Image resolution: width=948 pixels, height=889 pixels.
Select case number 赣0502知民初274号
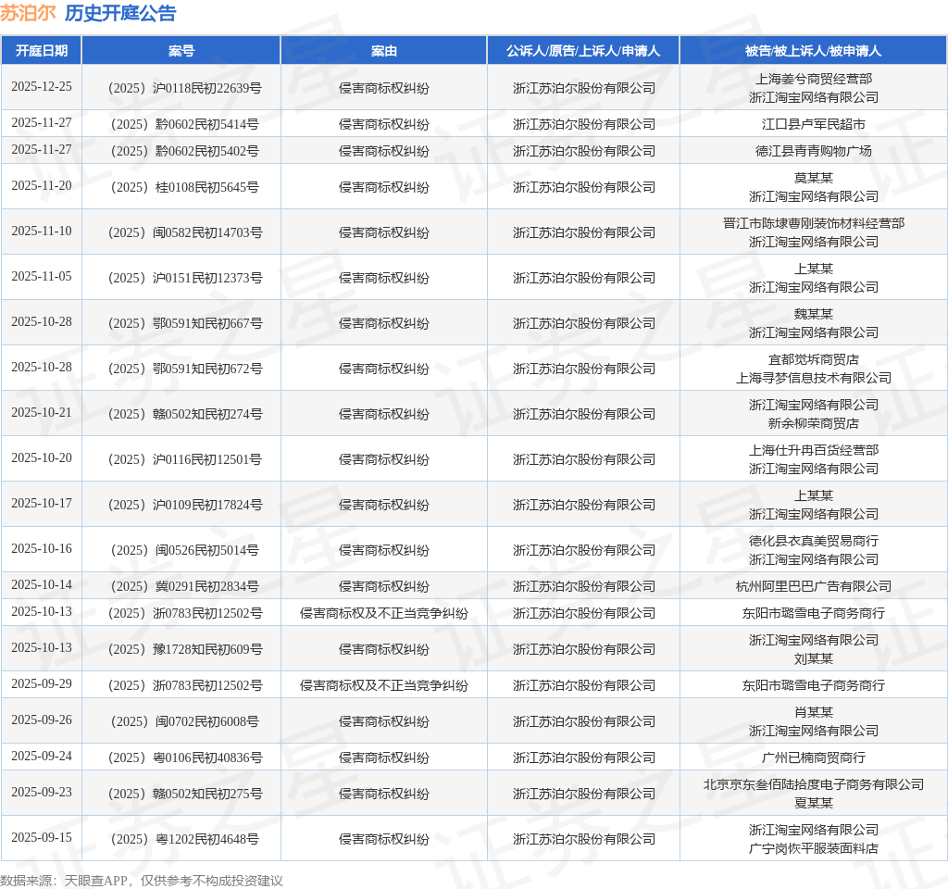185,414
